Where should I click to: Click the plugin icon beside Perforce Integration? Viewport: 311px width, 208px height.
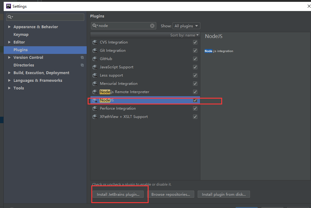point(95,108)
